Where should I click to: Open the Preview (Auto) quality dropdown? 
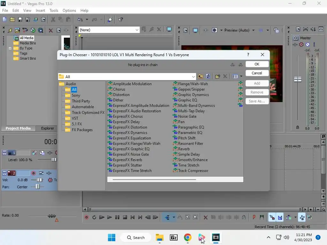tap(253, 30)
